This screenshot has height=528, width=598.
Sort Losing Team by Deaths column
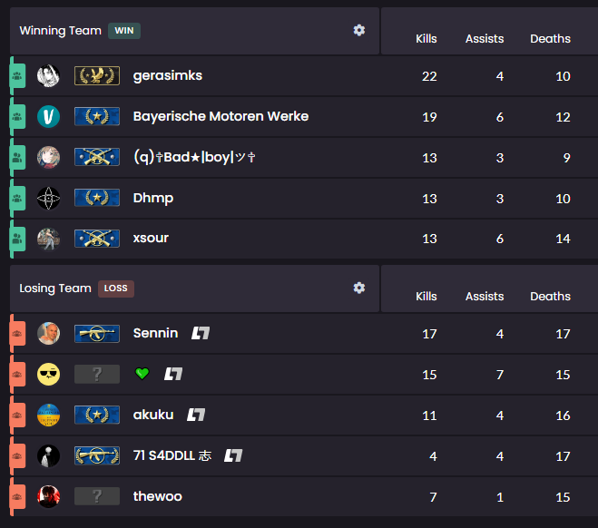coord(550,297)
